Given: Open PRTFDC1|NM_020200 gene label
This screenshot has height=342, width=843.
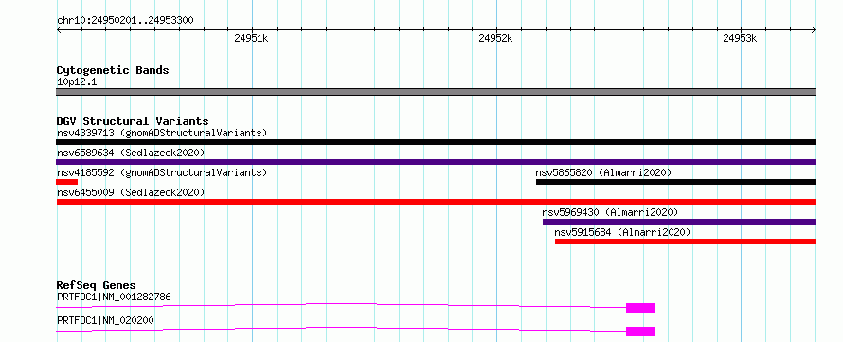Looking at the screenshot, I should pos(105,320).
